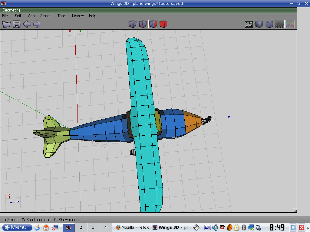The width and height of the screenshot is (310, 232).
Task: Open the View menu
Action: pos(31,16)
